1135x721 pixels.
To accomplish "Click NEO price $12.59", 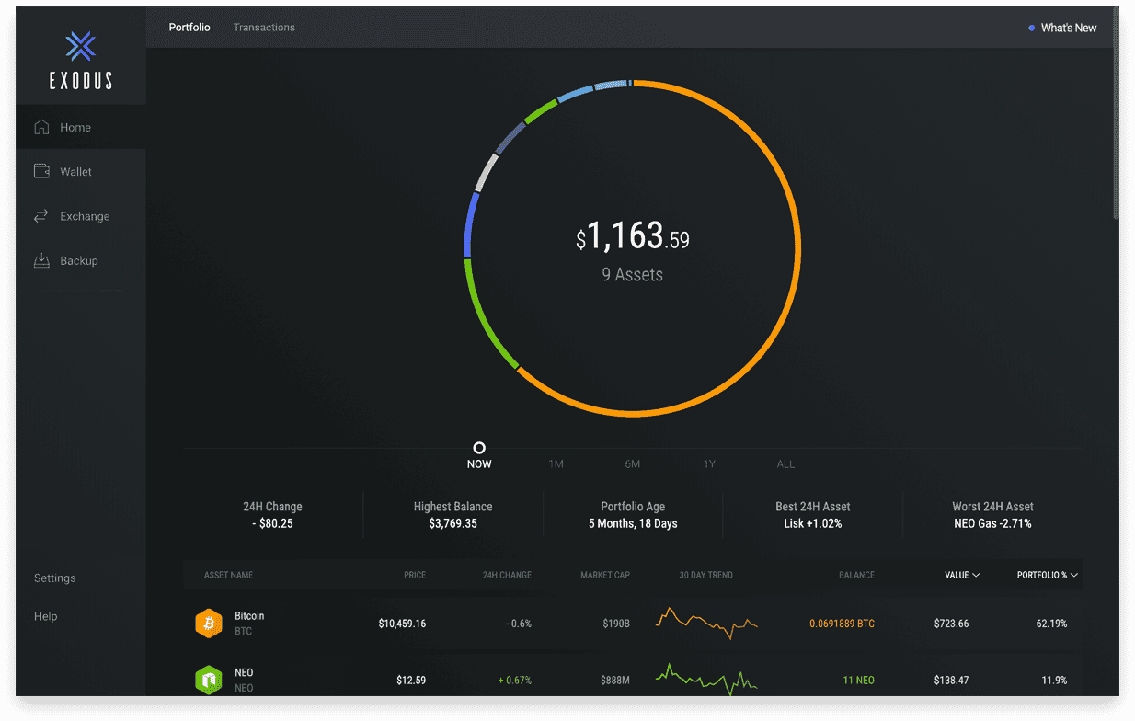I will [x=411, y=681].
